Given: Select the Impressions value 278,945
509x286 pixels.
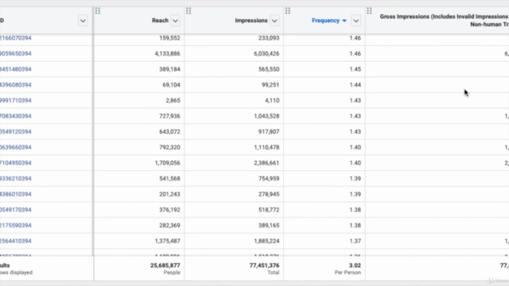Looking at the screenshot, I should pos(269,194).
